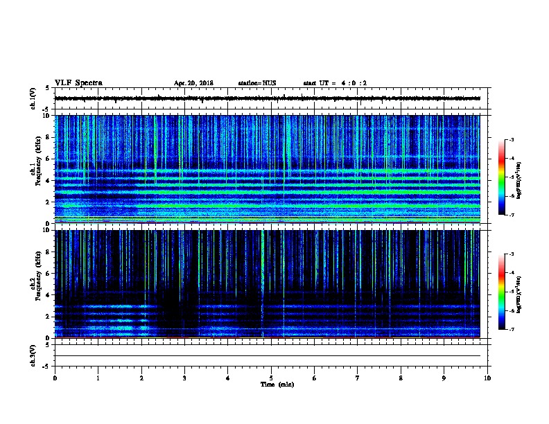Click the "Time (min)" x-axis label
Image resolution: width=549 pixels, height=424 pixels.
(277, 385)
